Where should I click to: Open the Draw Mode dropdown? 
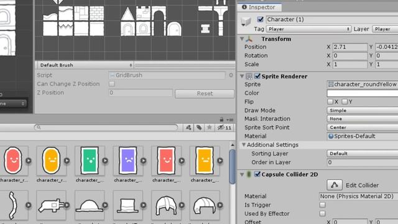[x=363, y=111]
